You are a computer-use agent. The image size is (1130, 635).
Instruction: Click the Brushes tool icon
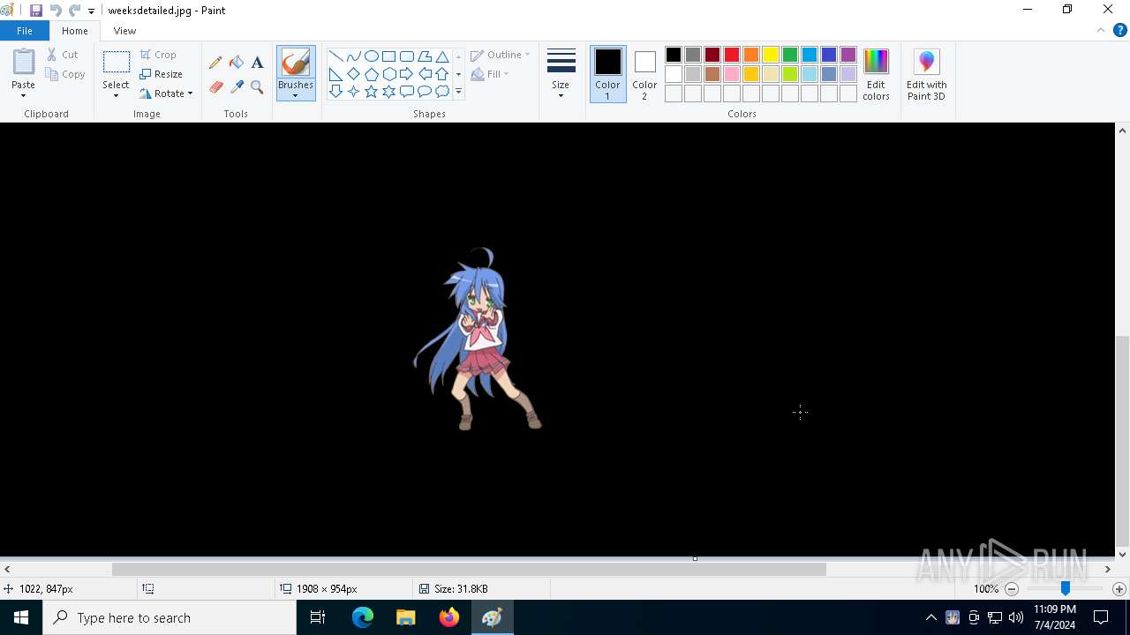(296, 63)
